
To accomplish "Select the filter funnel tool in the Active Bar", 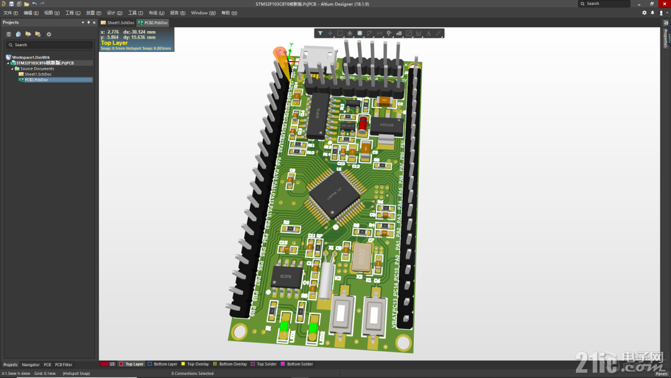I will tap(320, 33).
